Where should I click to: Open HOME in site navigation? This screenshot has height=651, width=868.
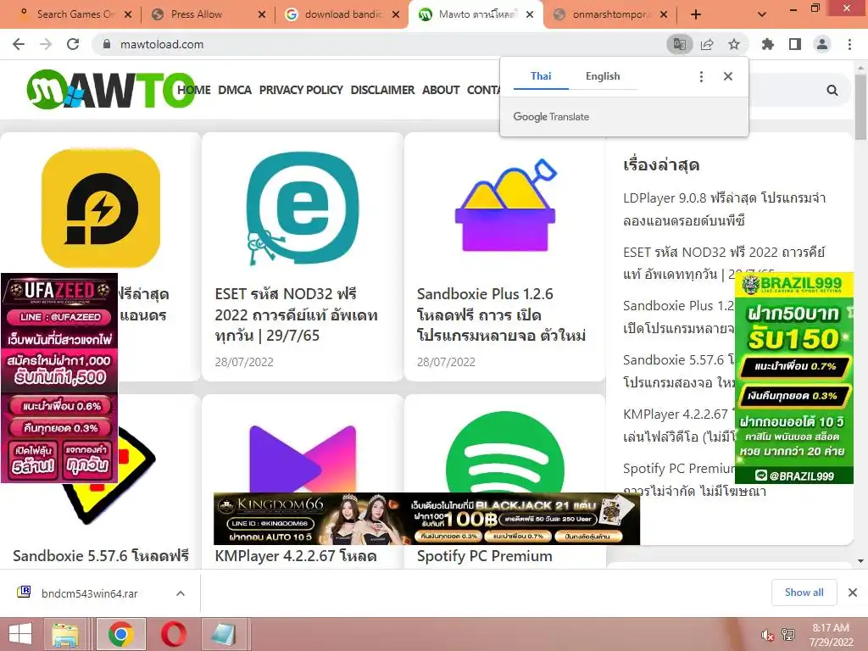pos(194,90)
